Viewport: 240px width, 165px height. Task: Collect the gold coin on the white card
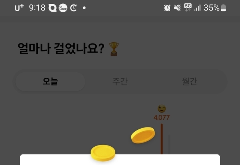[103, 153]
